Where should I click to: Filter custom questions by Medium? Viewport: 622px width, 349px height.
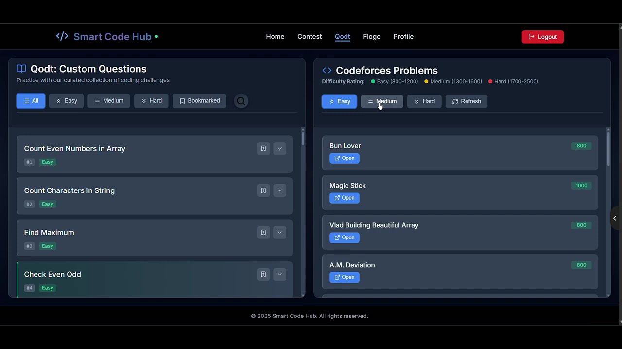[109, 101]
